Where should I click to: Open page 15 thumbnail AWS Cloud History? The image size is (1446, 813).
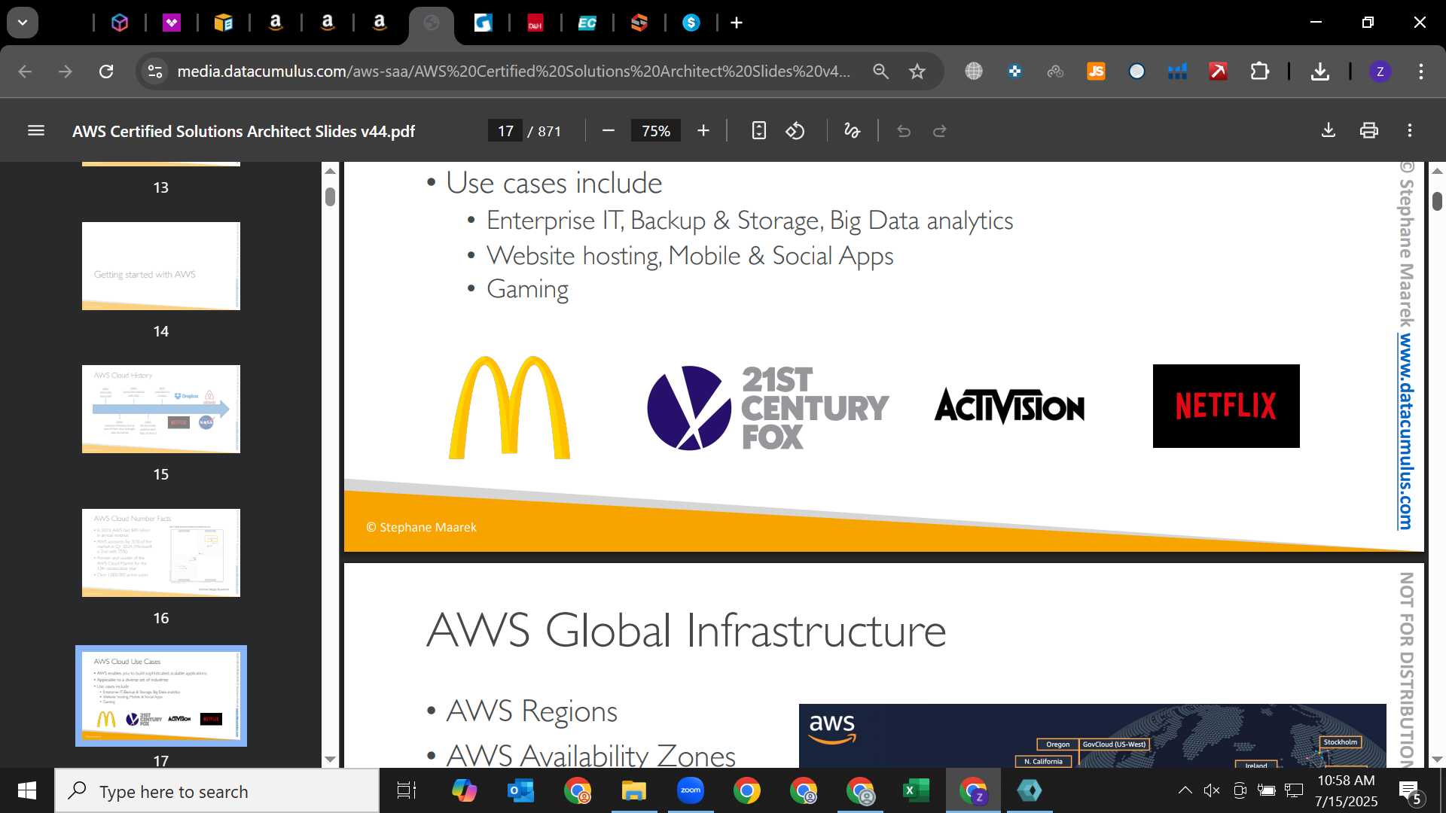point(161,409)
